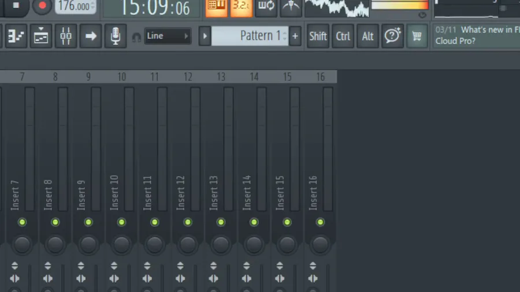Click the Insert 10 level meter
The image size is (520, 292).
129,149
